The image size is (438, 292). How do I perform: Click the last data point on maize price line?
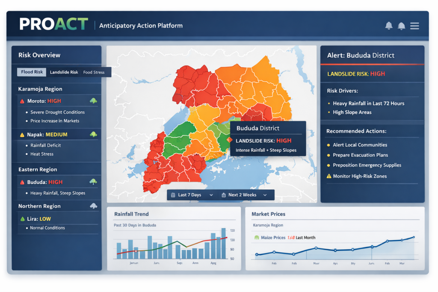pyautogui.click(x=413, y=237)
